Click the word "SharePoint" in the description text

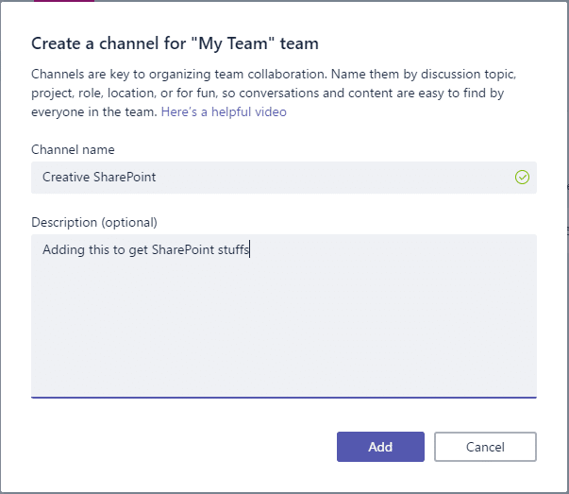click(183, 250)
